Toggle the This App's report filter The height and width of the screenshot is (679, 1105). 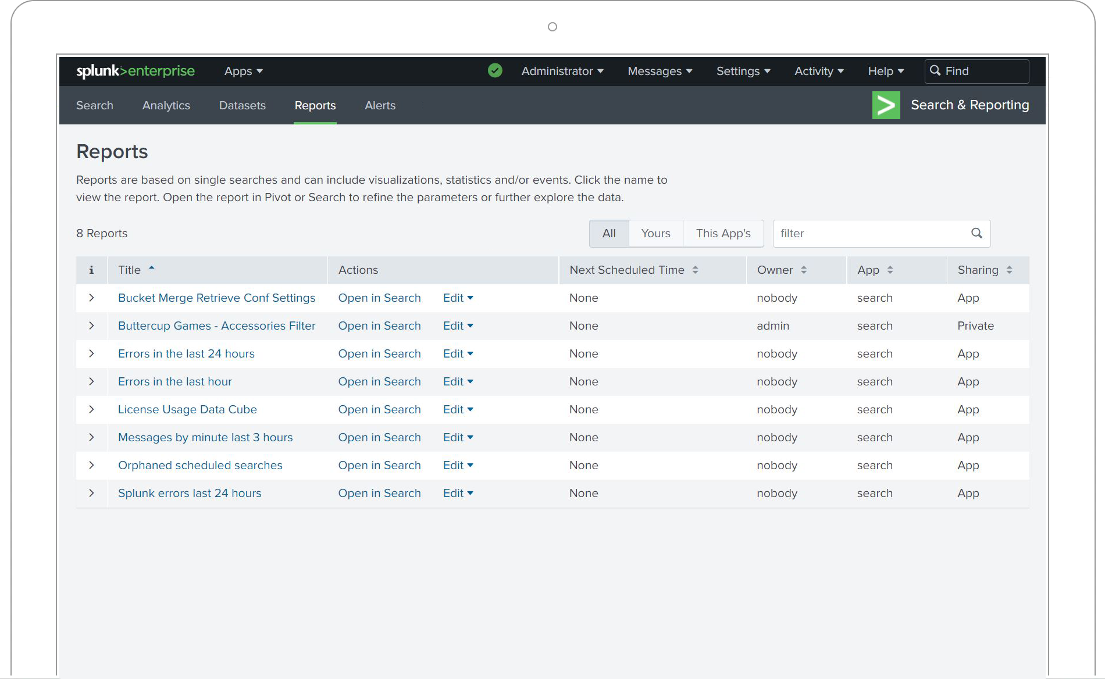tap(723, 233)
